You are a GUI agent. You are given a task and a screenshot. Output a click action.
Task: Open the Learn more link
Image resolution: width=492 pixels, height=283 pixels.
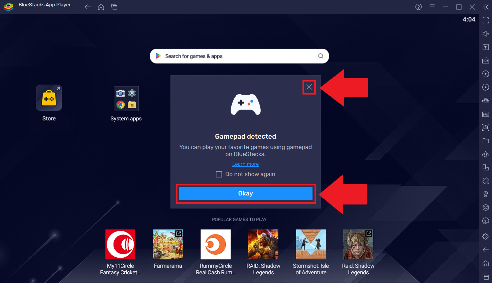[245, 164]
